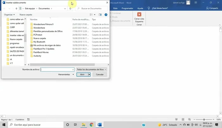This screenshot has width=222, height=128.
Task: Expand the Abrir button split arrow
Action: [89, 74]
